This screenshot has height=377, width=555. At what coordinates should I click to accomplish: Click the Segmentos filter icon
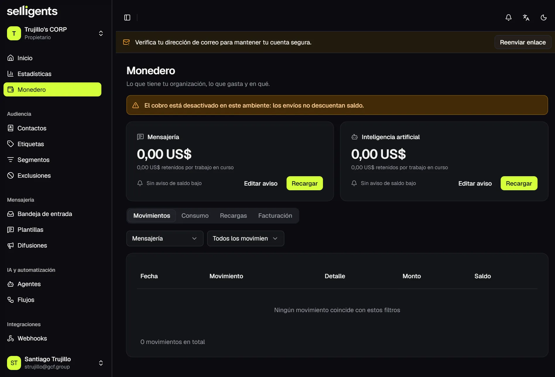[x=11, y=160]
